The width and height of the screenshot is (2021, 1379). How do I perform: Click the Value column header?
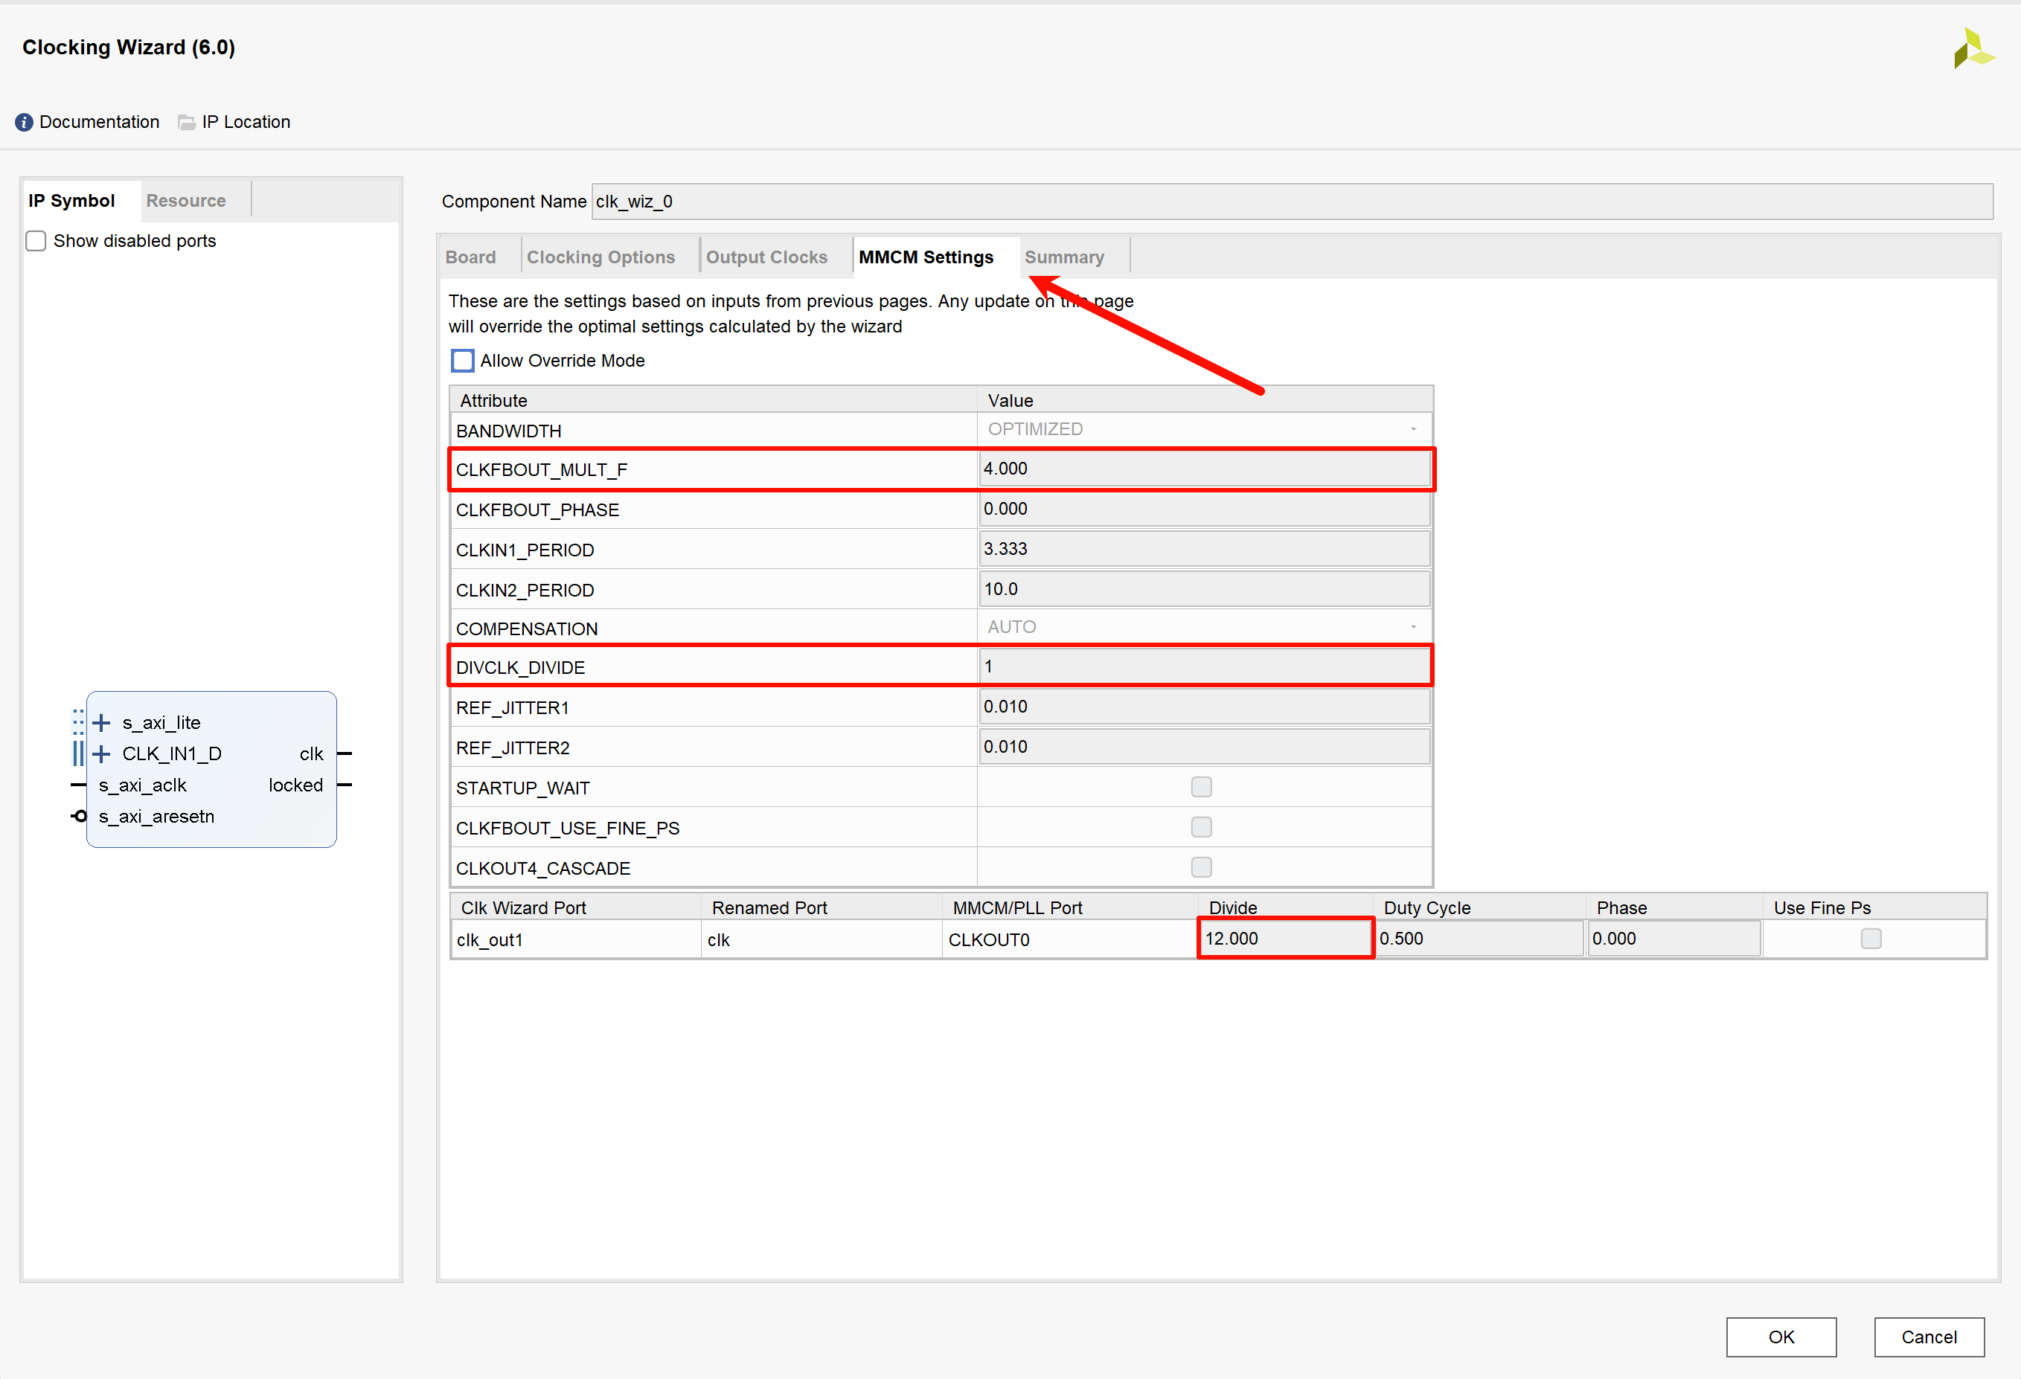1205,400
